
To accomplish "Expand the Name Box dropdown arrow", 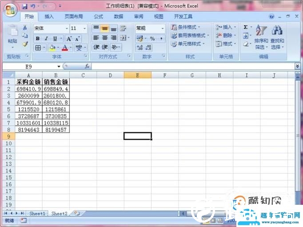I will pos(59,67).
